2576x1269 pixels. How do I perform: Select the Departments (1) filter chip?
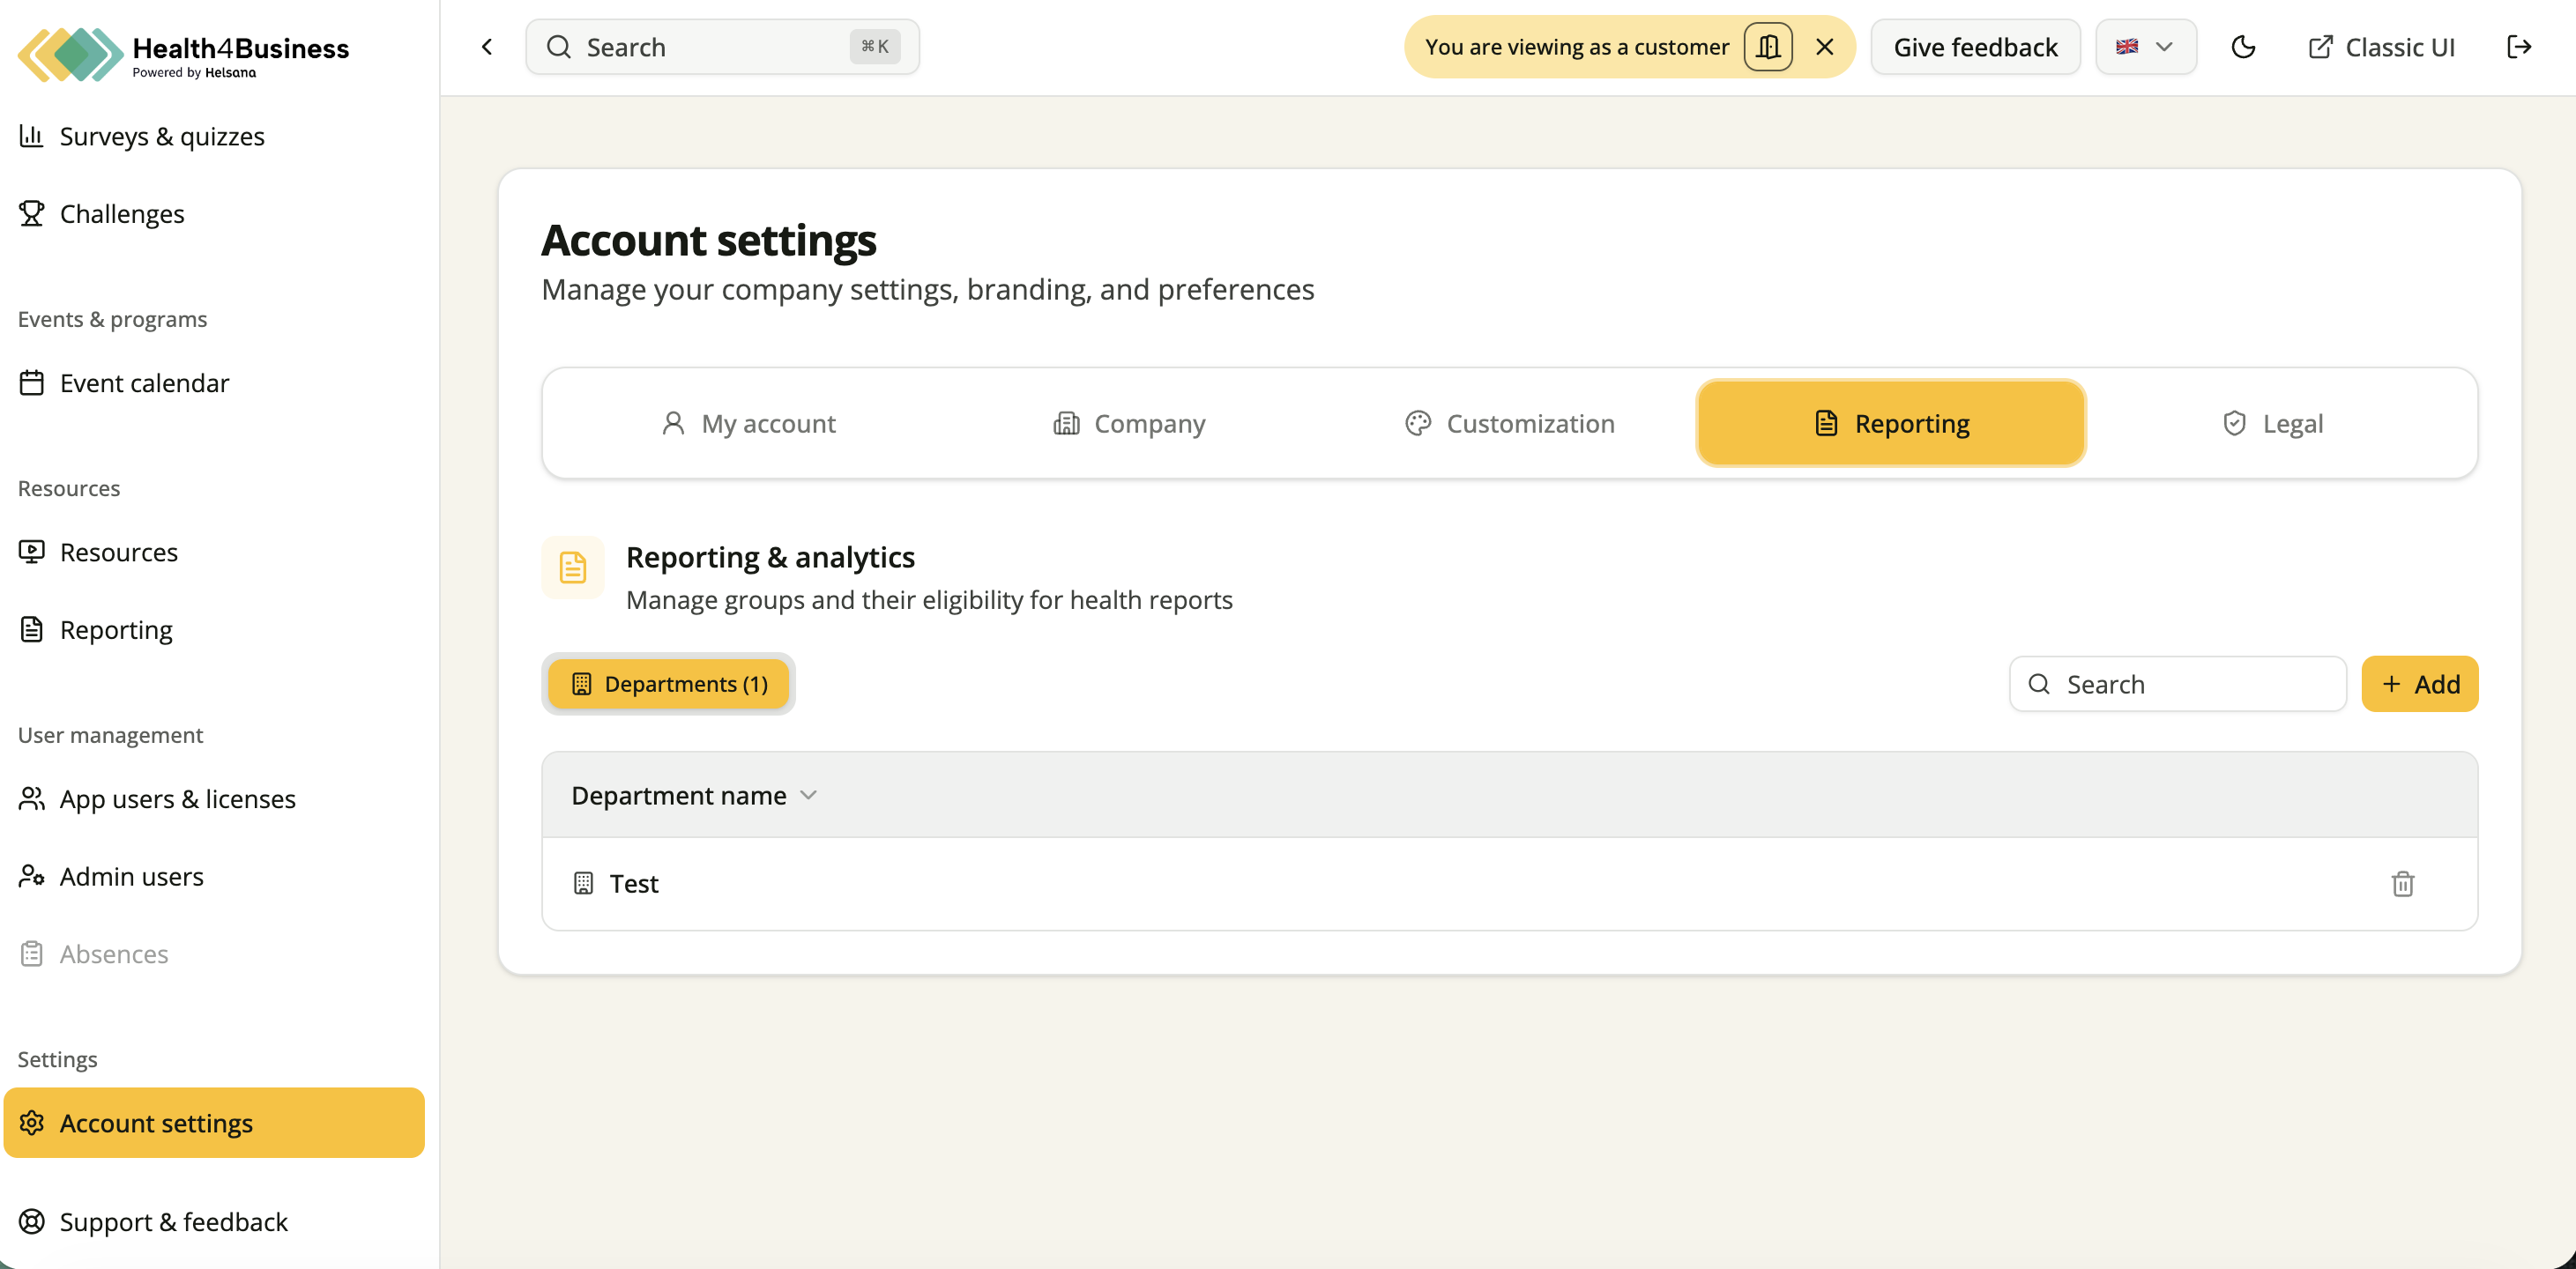[669, 684]
